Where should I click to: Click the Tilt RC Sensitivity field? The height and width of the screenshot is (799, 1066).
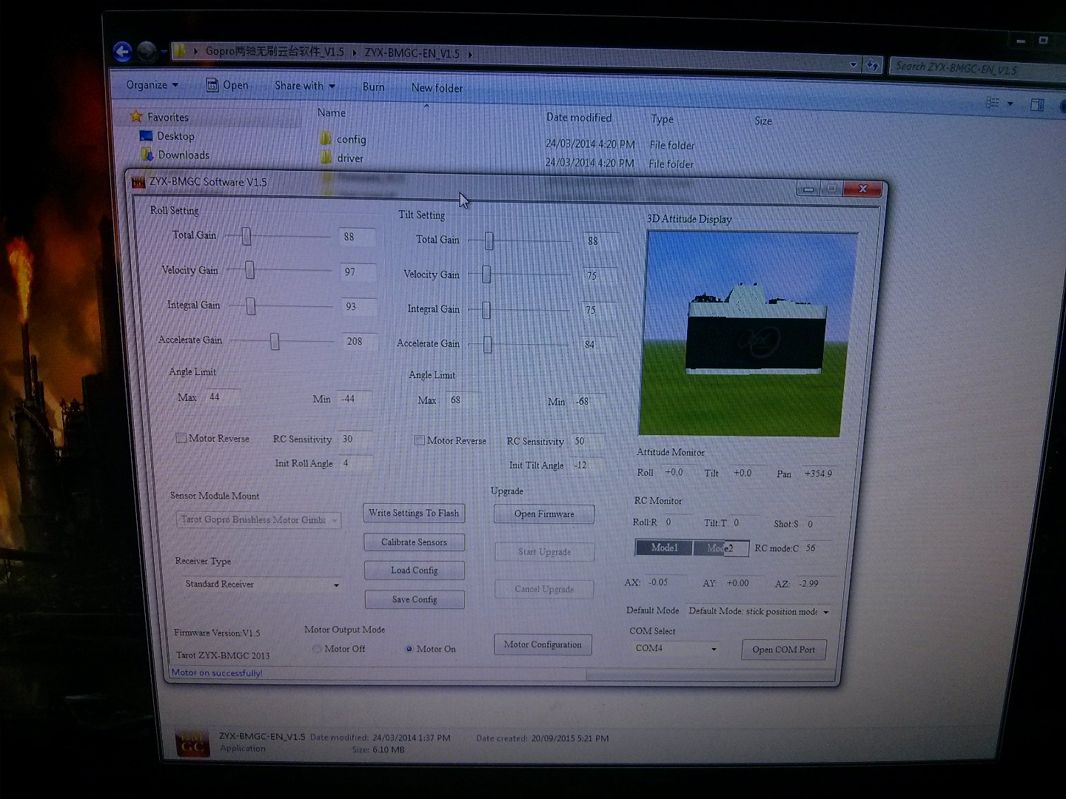[x=589, y=441]
